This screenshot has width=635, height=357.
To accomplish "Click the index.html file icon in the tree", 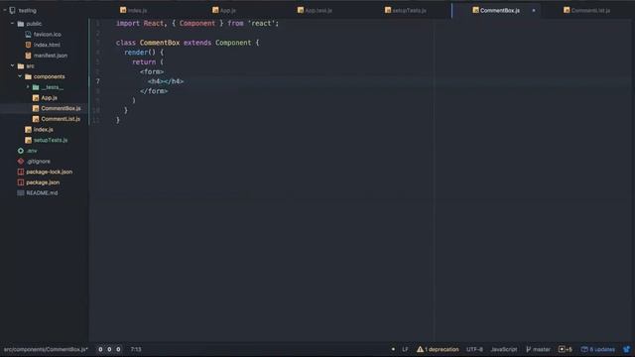I will point(28,45).
